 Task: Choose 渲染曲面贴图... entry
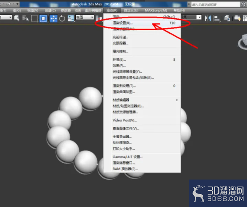142,92
